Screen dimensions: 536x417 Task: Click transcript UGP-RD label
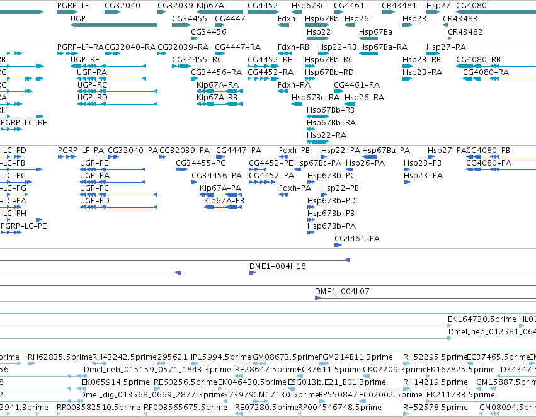click(93, 98)
